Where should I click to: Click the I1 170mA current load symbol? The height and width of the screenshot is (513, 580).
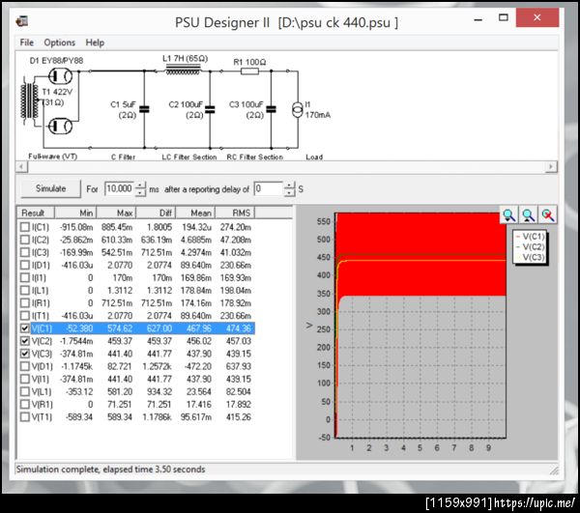(x=296, y=110)
